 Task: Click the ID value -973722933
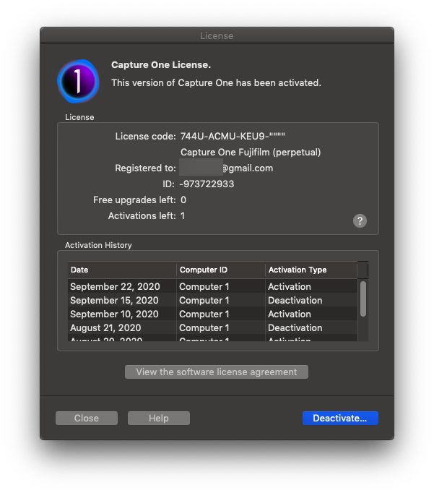[x=207, y=184]
